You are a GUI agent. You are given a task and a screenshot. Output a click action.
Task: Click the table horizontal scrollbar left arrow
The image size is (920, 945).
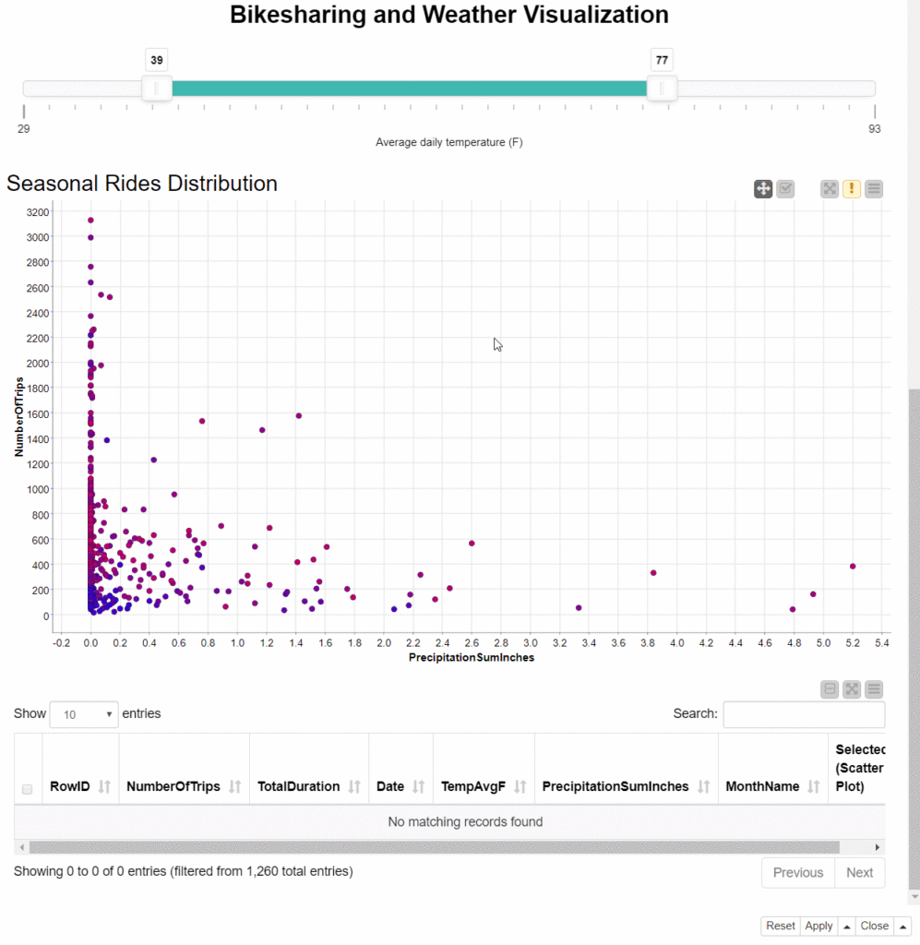point(22,847)
